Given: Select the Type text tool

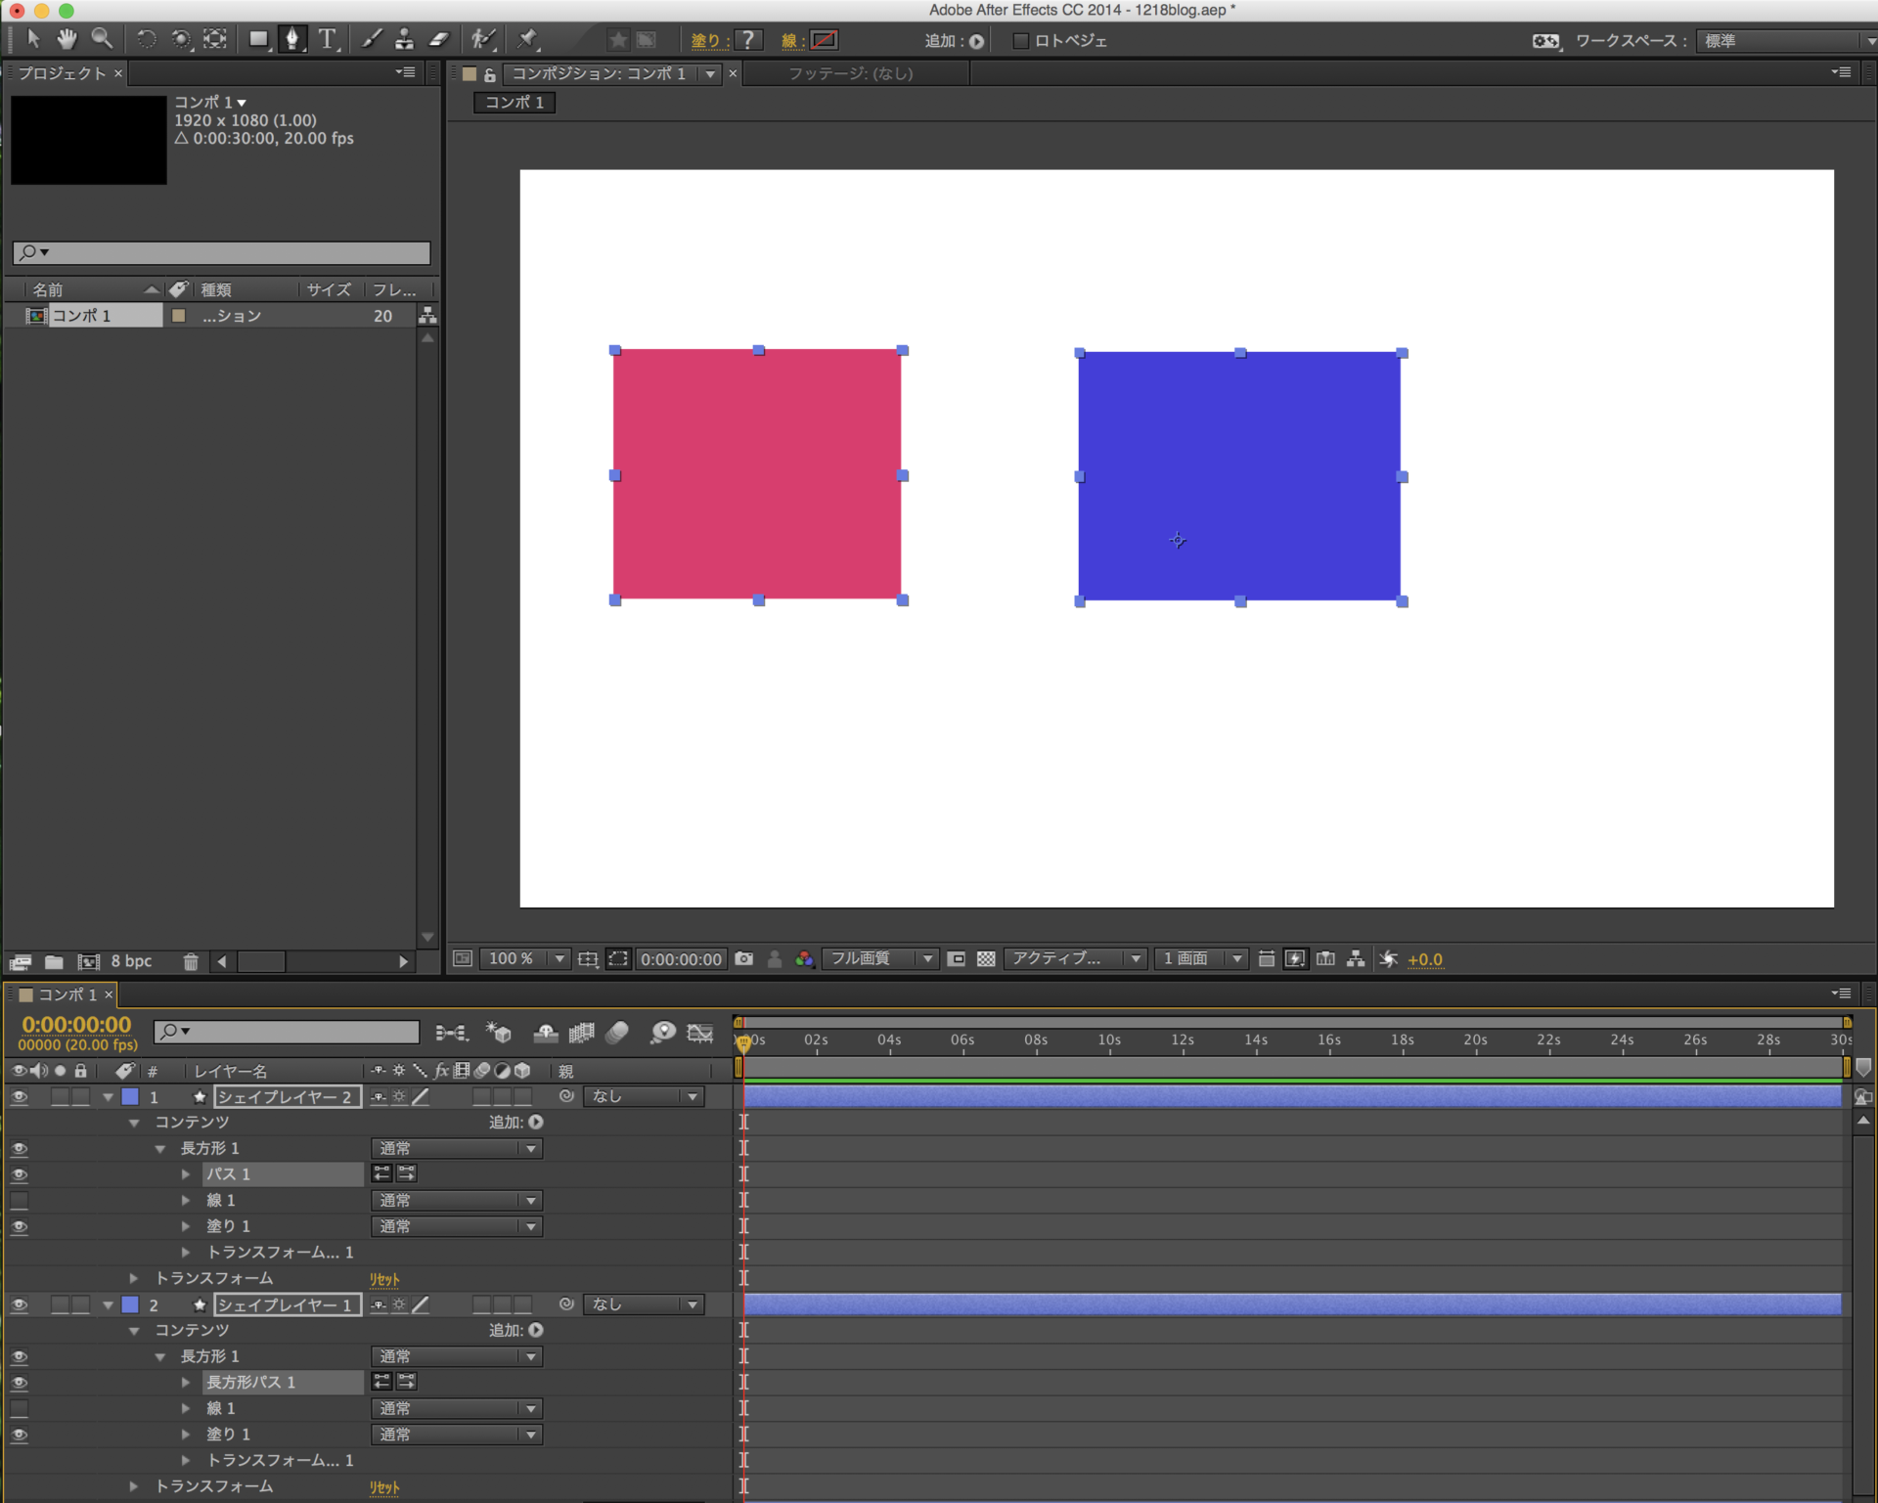Looking at the screenshot, I should 328,39.
